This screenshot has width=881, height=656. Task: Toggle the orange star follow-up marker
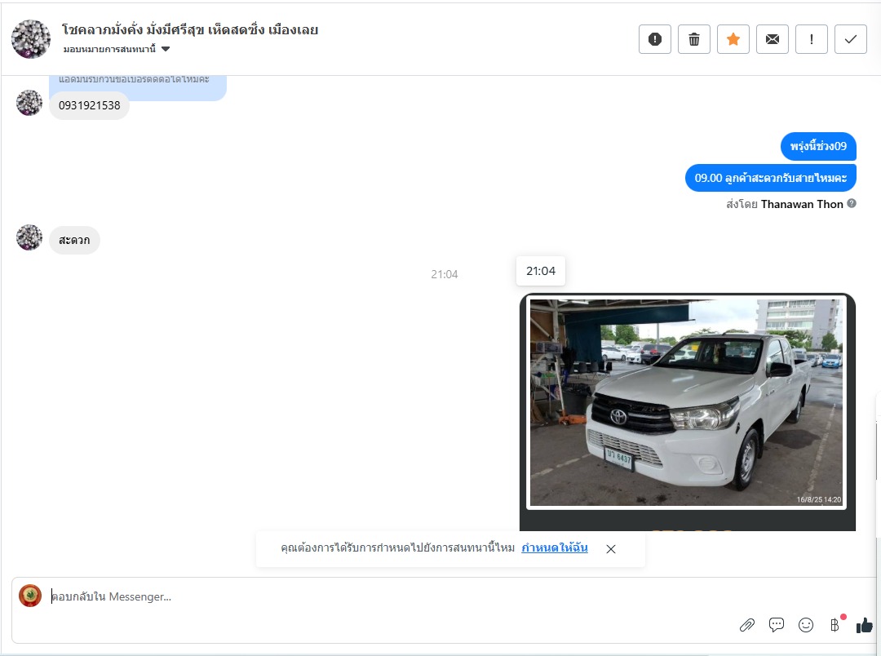[733, 39]
